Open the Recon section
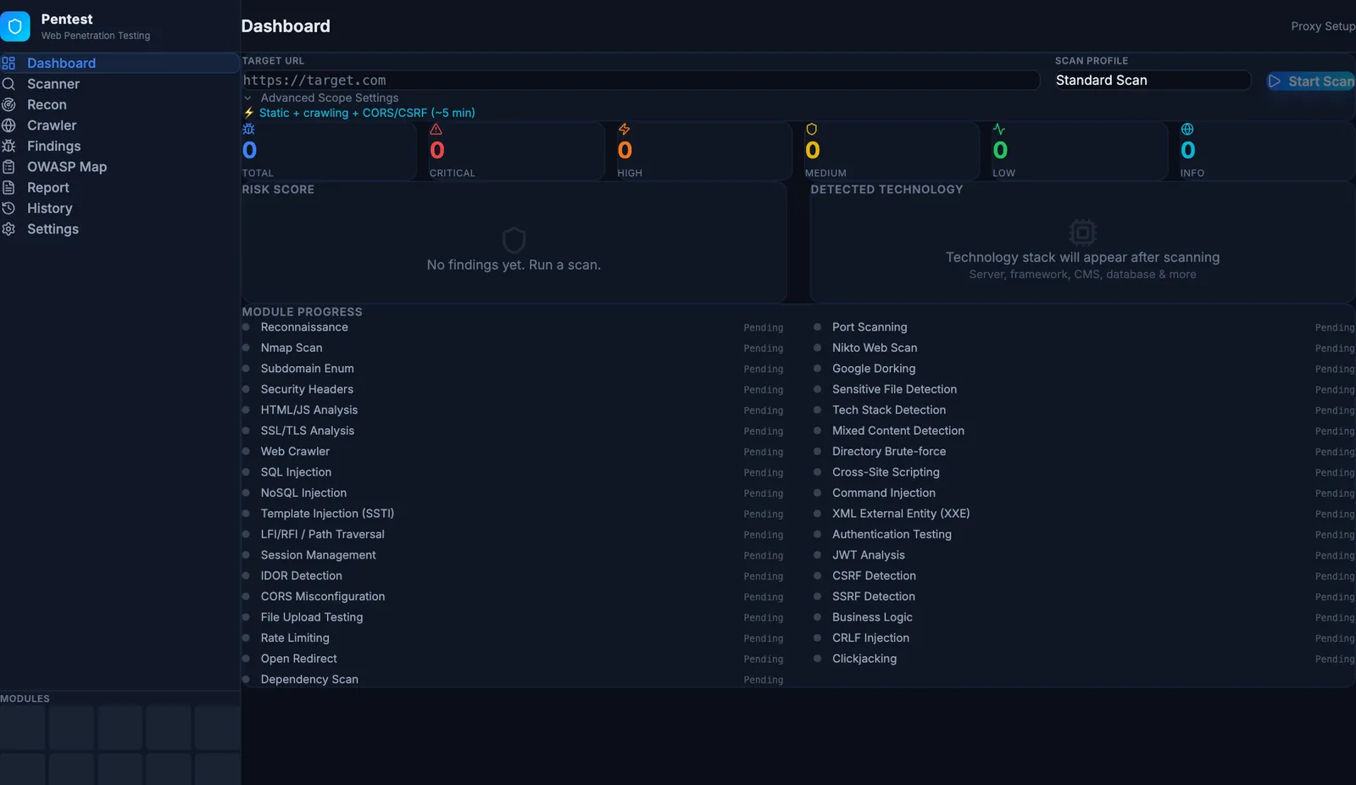Viewport: 1356px width, 785px height. click(119, 104)
